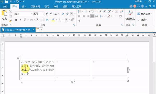The height and width of the screenshot is (94, 156).
Task: Increase font size with the grow font icon
Action: [x=47, y=14]
